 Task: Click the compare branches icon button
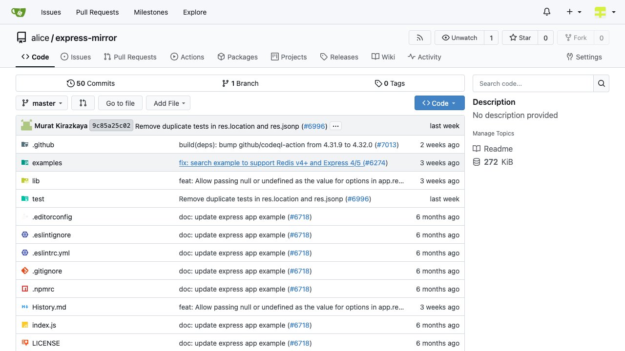point(83,103)
